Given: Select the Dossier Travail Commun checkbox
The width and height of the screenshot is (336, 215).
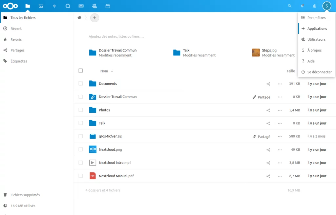Looking at the screenshot, I should (81, 97).
